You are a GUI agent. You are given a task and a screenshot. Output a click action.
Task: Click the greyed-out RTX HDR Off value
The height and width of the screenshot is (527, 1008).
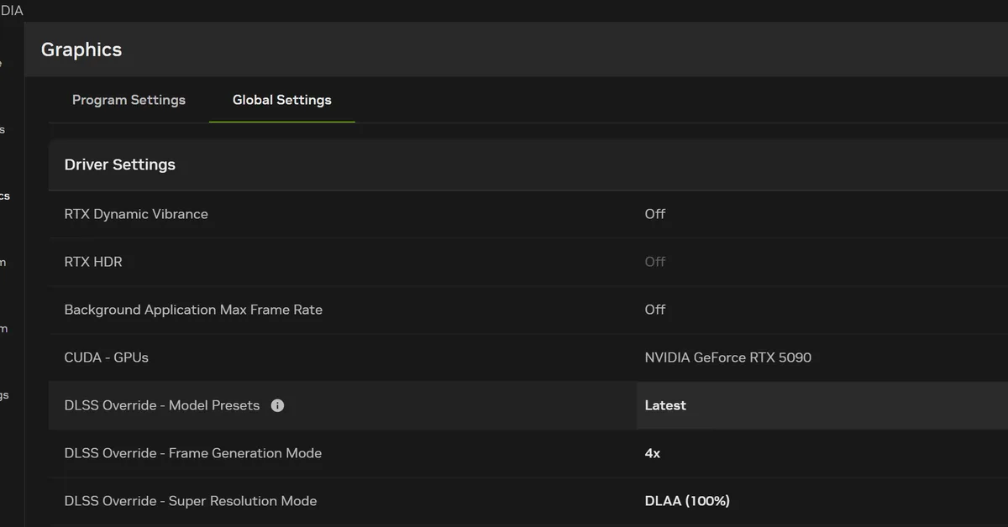[654, 262]
